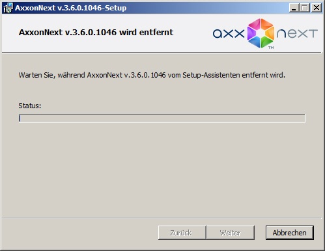Maximize the Setup window
325x251 pixels.
pos(305,8)
